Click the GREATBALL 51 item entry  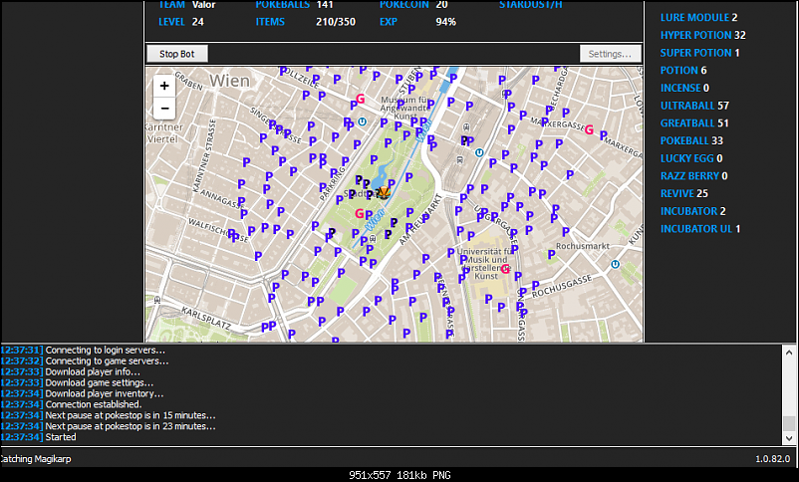click(694, 123)
